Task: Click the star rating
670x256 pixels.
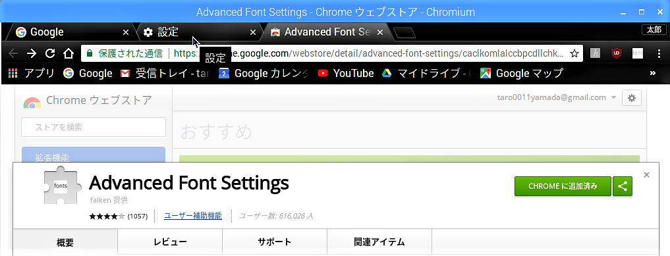Action: pos(107,217)
